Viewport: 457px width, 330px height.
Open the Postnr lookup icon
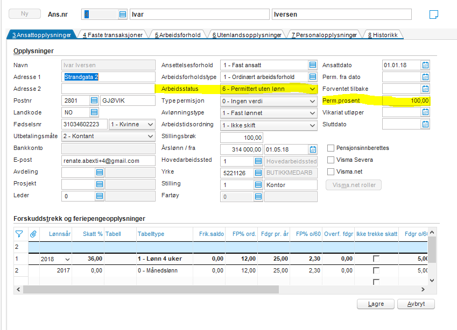point(94,101)
